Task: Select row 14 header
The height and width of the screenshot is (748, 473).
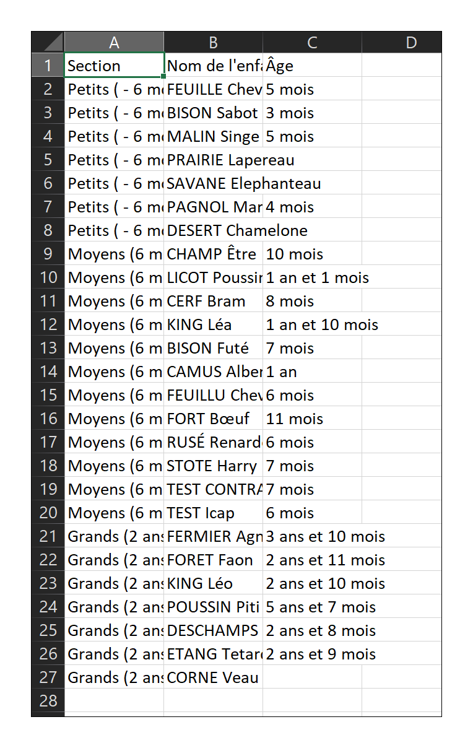Action: click(48, 372)
